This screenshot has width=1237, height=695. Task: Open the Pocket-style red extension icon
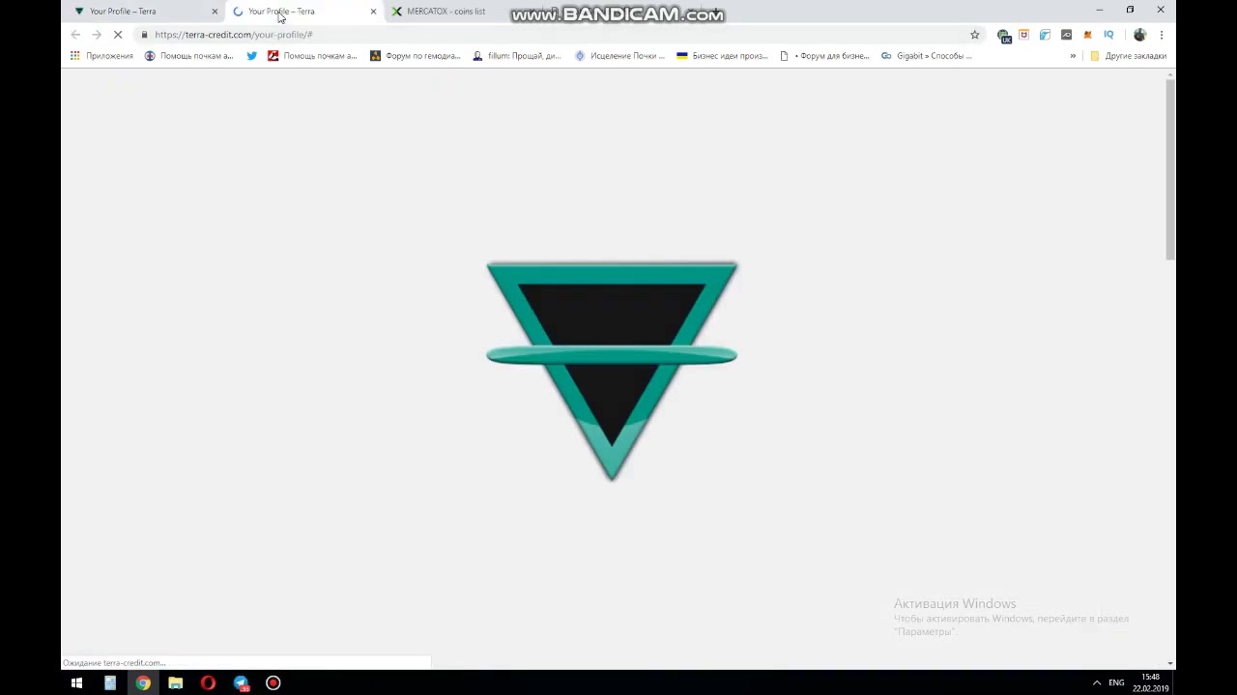click(1024, 35)
